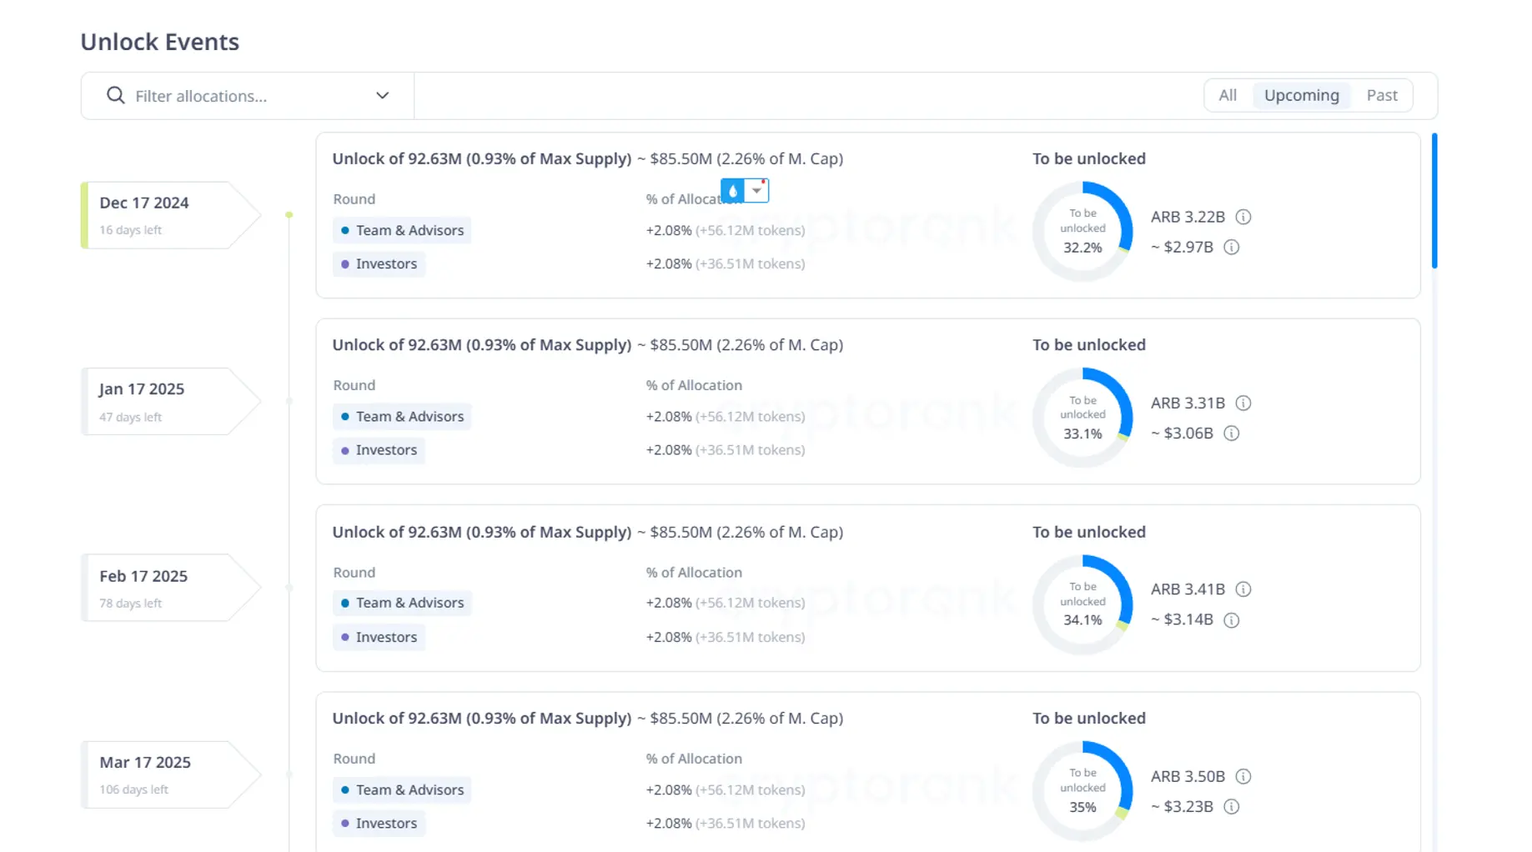Click info icon next to ~ $3.06B
Image resolution: width=1532 pixels, height=852 pixels.
pos(1231,433)
